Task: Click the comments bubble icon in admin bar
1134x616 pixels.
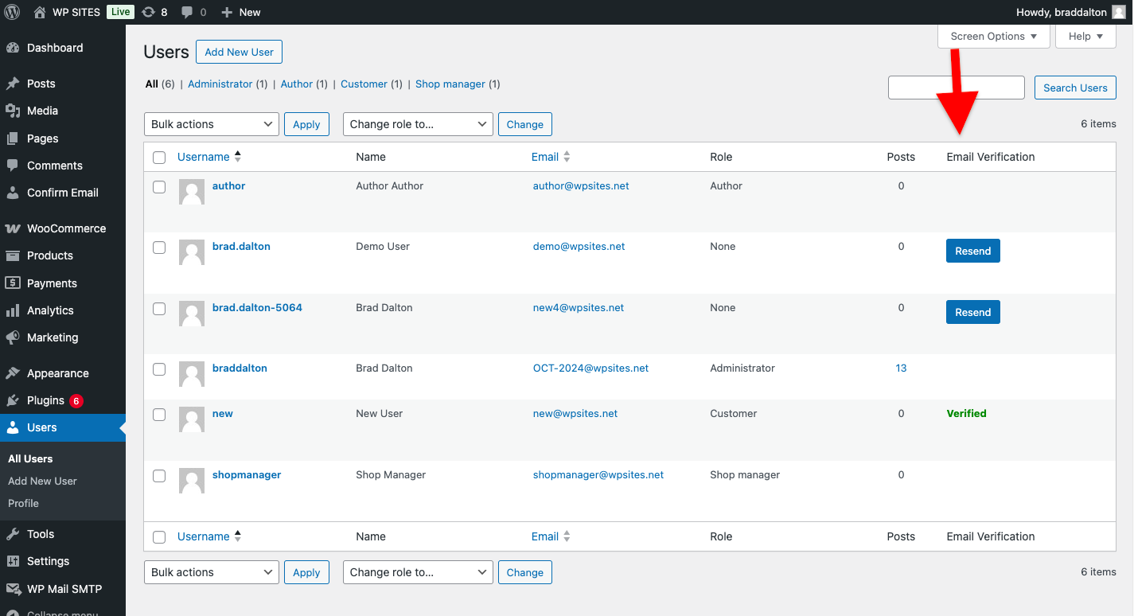Action: 187,12
